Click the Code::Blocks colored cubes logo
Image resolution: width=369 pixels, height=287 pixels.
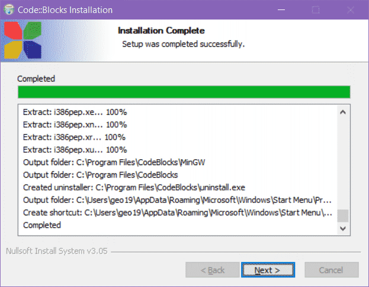pyautogui.click(x=23, y=40)
